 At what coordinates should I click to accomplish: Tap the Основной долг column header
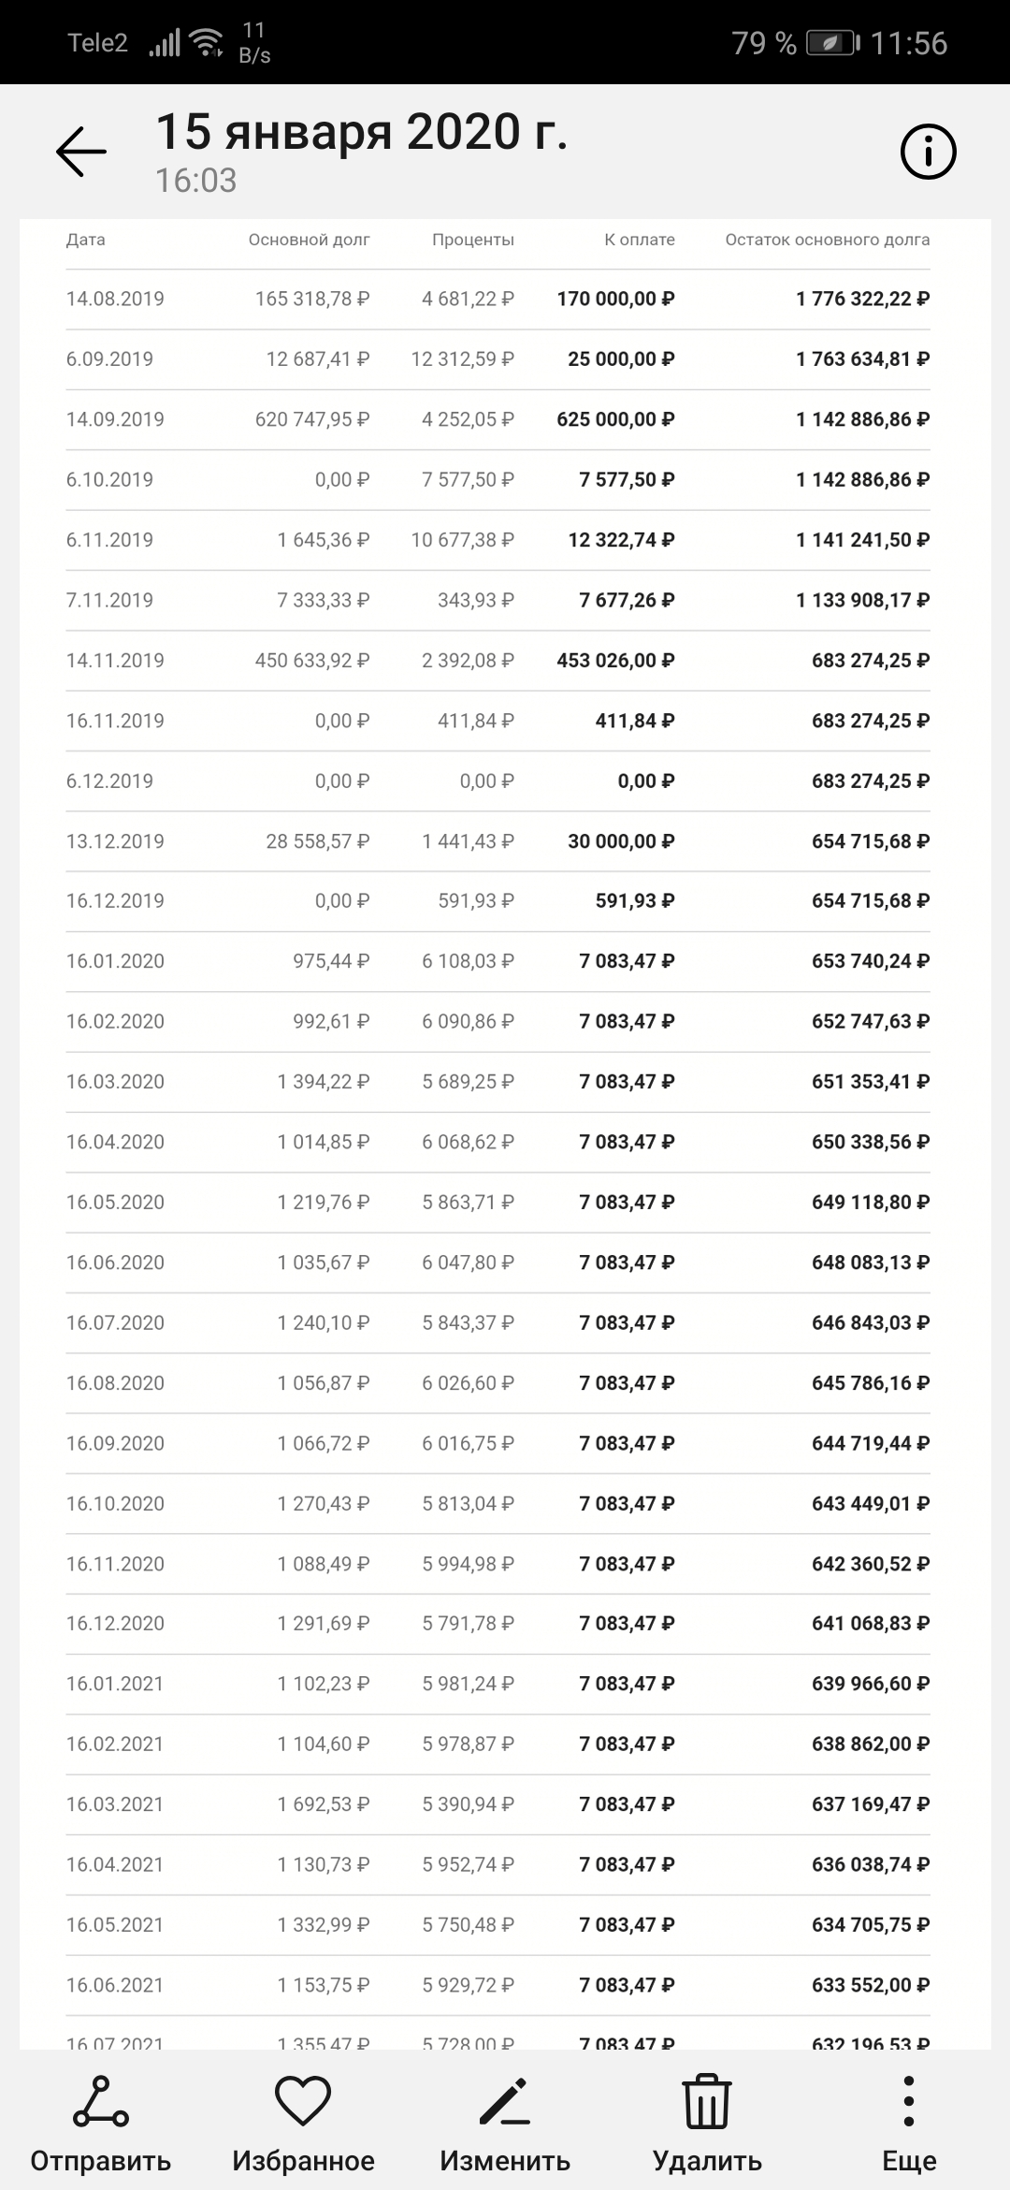click(x=309, y=240)
